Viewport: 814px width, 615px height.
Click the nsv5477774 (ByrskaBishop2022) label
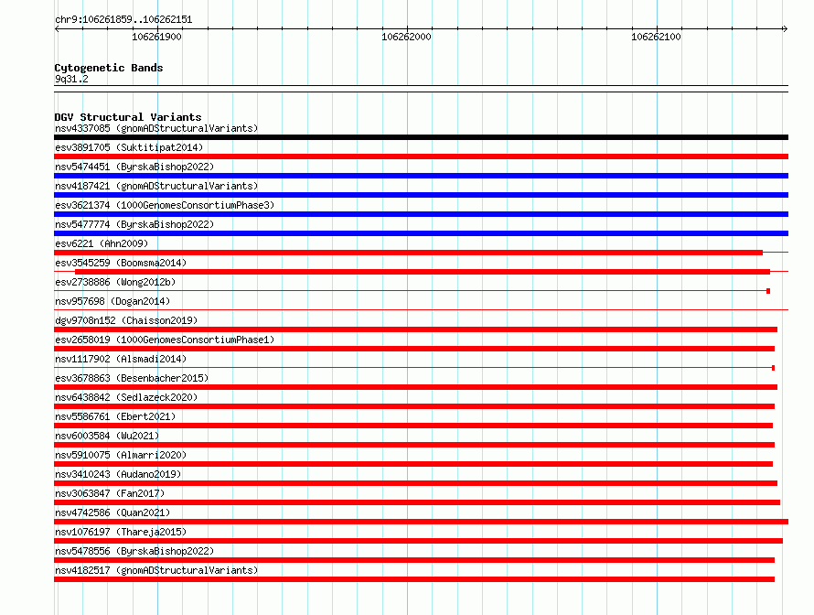click(134, 224)
